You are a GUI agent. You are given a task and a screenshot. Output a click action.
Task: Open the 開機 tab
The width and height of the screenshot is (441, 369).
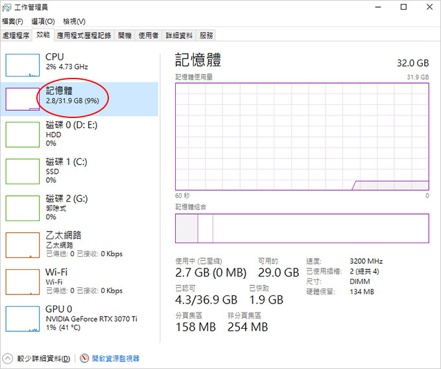(125, 36)
